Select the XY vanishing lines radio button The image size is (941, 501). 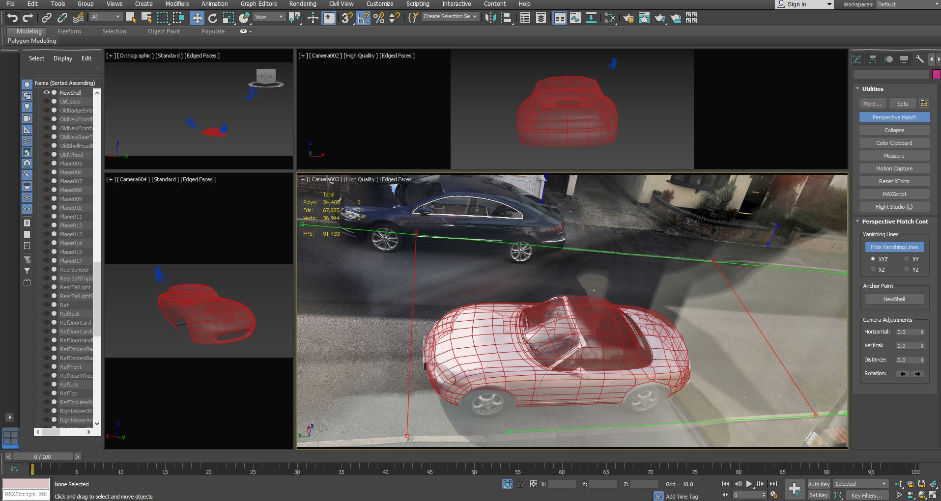point(907,259)
